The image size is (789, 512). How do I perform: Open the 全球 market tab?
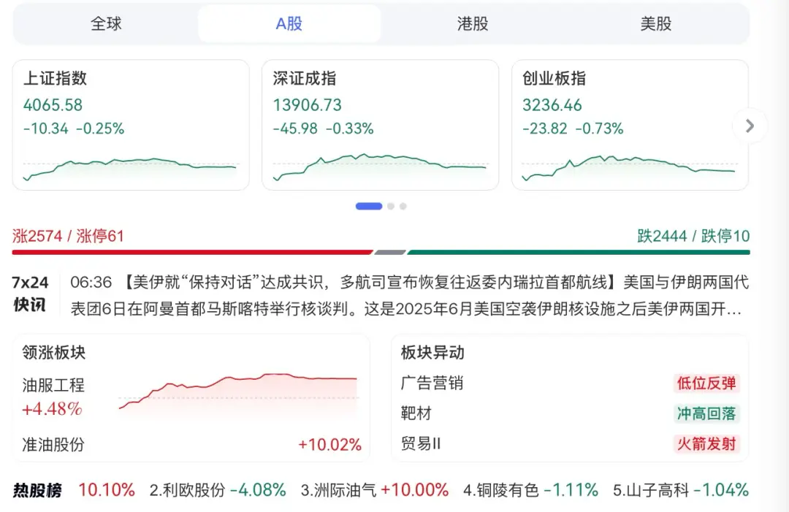pyautogui.click(x=106, y=23)
